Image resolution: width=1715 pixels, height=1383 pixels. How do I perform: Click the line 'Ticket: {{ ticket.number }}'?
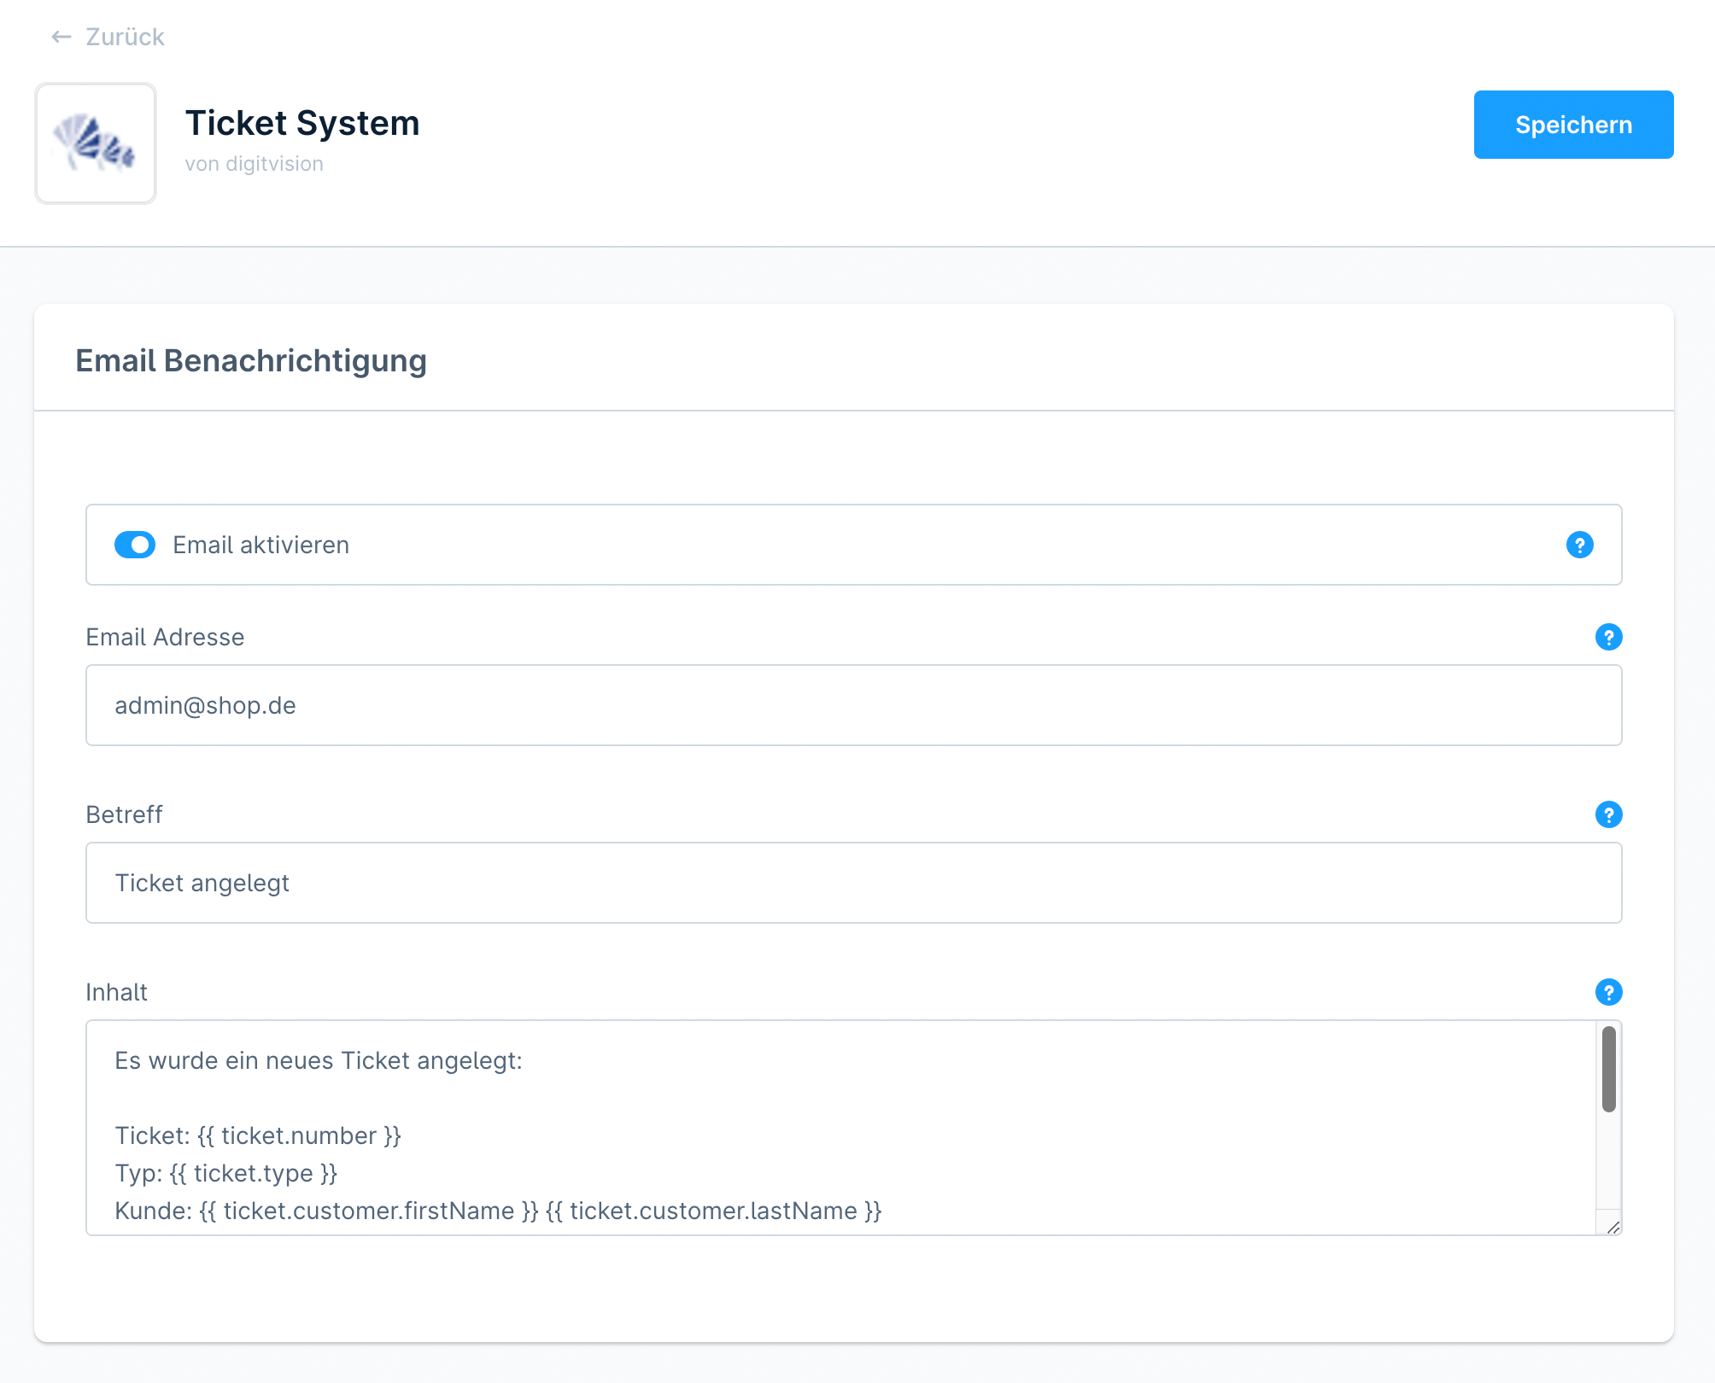click(258, 1135)
